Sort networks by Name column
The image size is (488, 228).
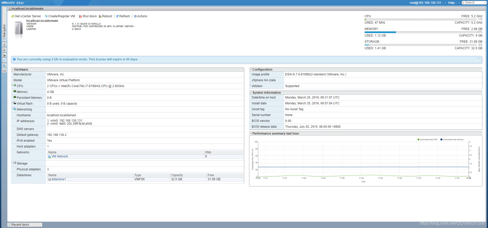126,153
